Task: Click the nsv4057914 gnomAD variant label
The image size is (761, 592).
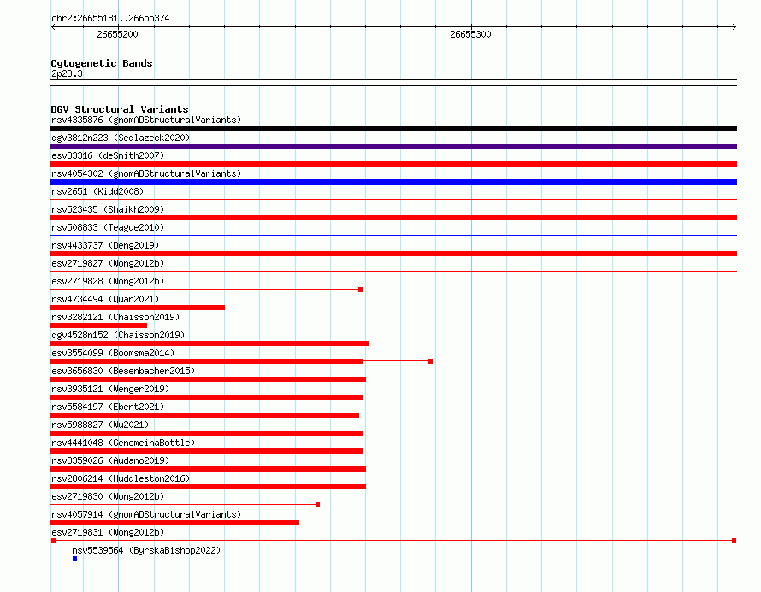Action: click(146, 514)
